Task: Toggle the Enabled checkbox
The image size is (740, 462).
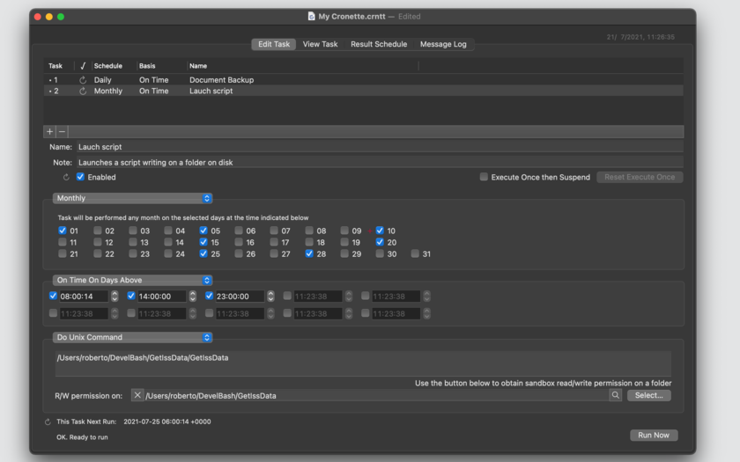Action: pyautogui.click(x=80, y=177)
